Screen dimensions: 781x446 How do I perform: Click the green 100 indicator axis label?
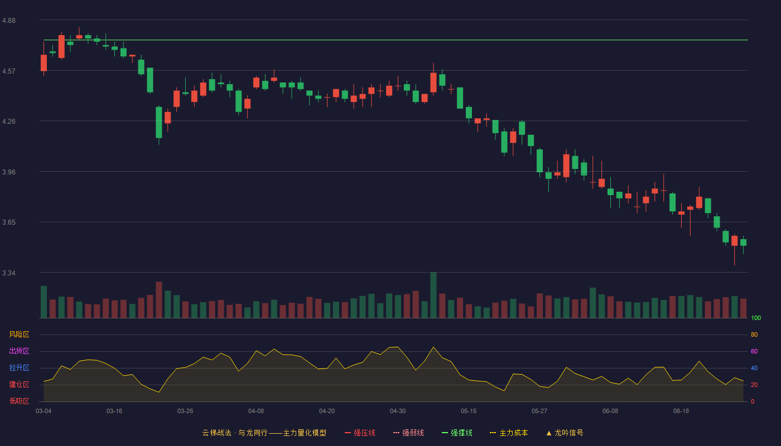tap(756, 318)
